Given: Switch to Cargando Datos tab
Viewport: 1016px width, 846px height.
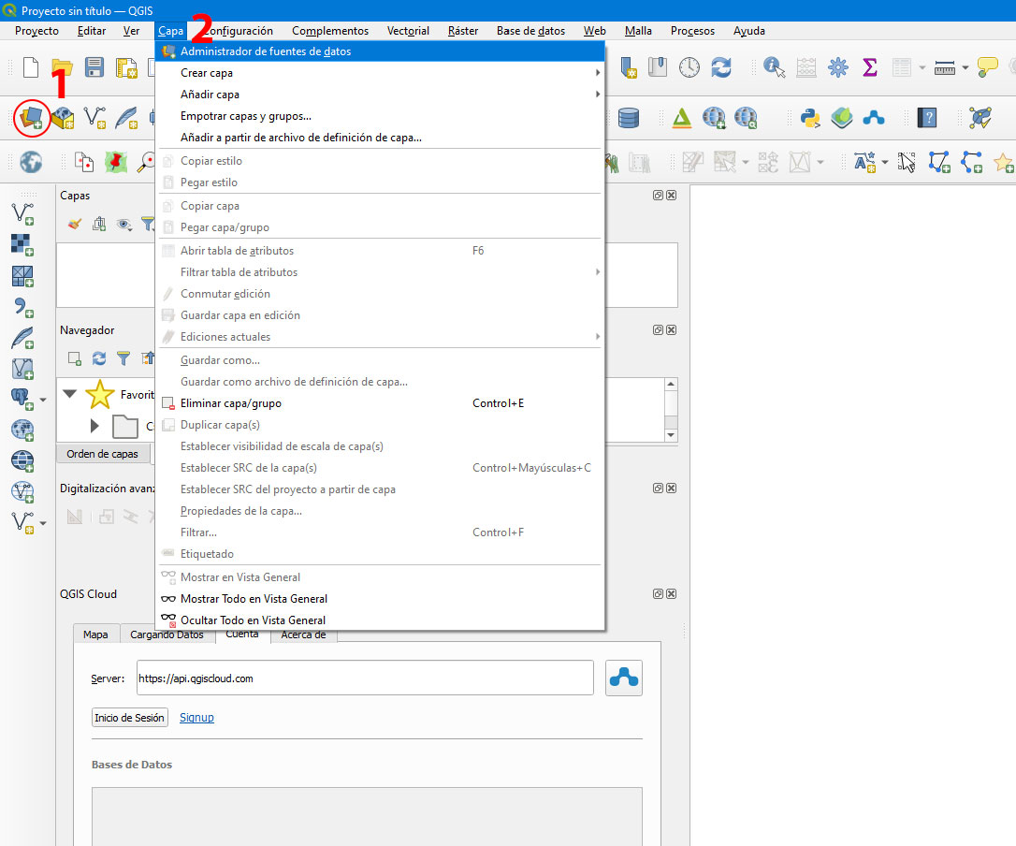Looking at the screenshot, I should click(x=167, y=635).
